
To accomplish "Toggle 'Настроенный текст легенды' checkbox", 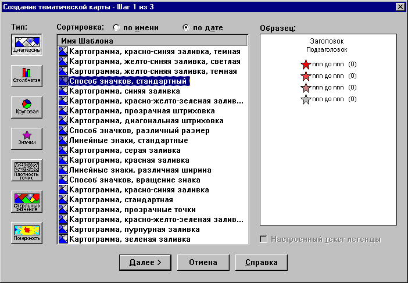I will coord(264,239).
